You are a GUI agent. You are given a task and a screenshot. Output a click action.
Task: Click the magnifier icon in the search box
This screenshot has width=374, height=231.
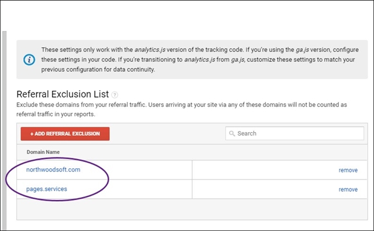tap(232, 133)
